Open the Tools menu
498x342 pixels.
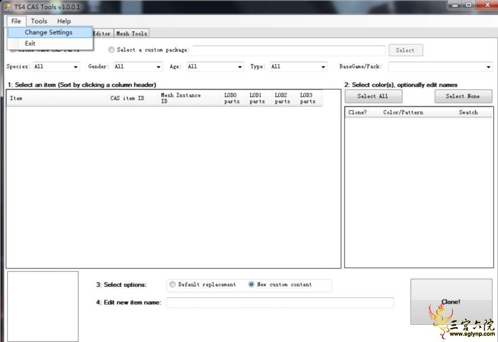(x=39, y=21)
